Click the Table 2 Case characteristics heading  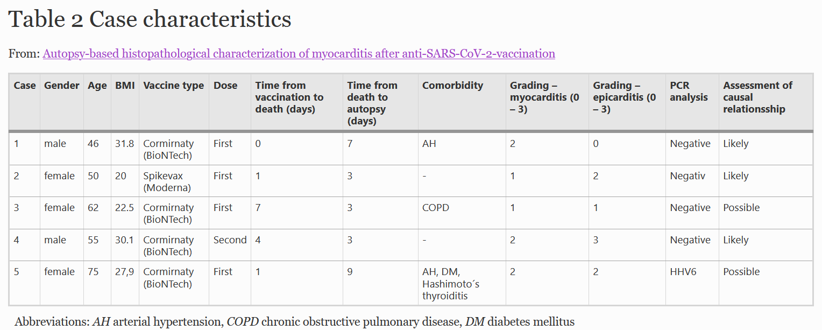(x=150, y=19)
